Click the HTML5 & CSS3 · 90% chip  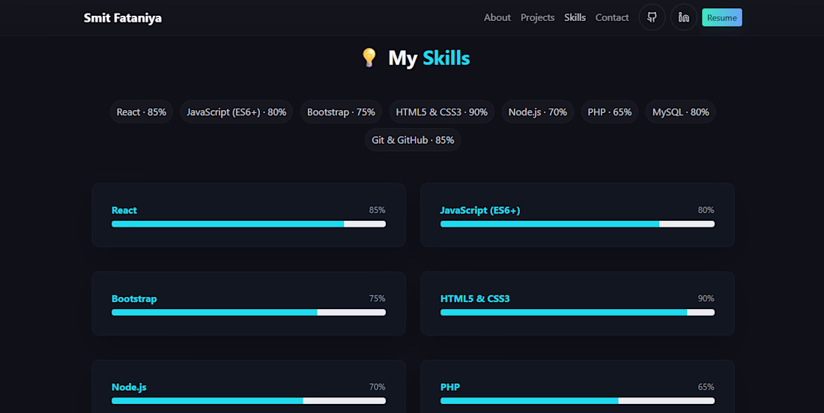pyautogui.click(x=441, y=111)
